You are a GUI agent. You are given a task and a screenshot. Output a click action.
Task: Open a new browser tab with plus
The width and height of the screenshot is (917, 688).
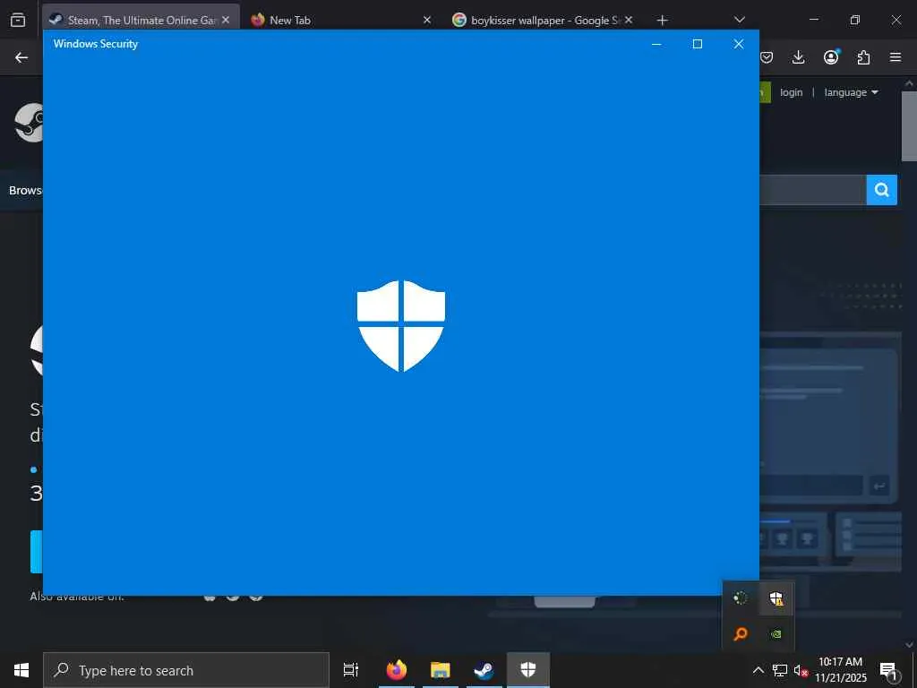[x=662, y=21]
